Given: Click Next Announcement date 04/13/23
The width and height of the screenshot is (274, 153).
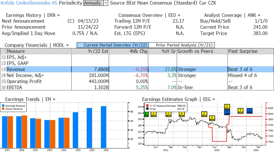Looking at the screenshot, I should coord(88,21).
